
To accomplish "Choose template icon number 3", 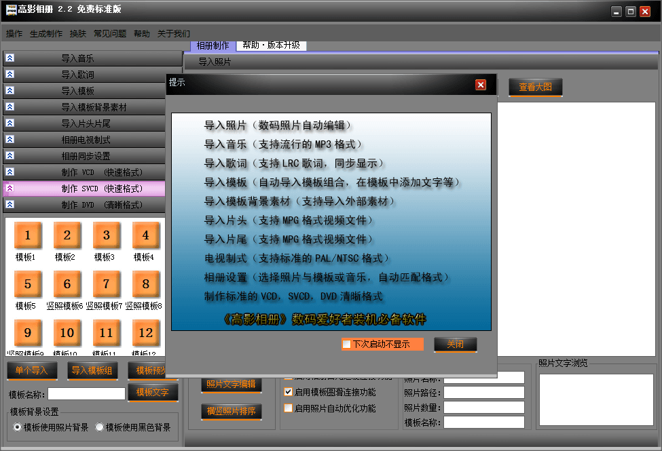I will pyautogui.click(x=107, y=235).
